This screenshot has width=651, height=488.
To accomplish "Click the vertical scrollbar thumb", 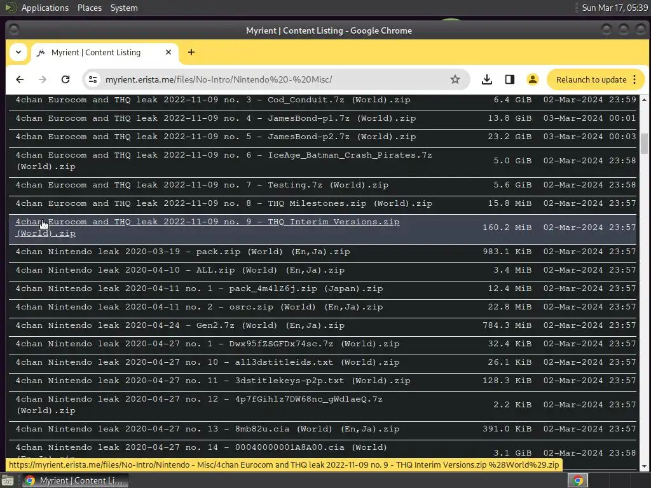I will point(644,144).
